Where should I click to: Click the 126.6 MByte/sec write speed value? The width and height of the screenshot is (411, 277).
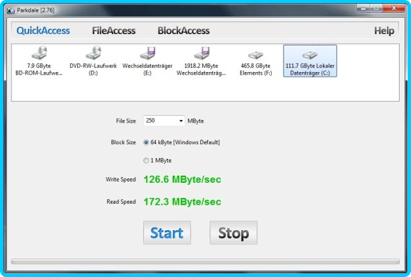click(x=182, y=180)
